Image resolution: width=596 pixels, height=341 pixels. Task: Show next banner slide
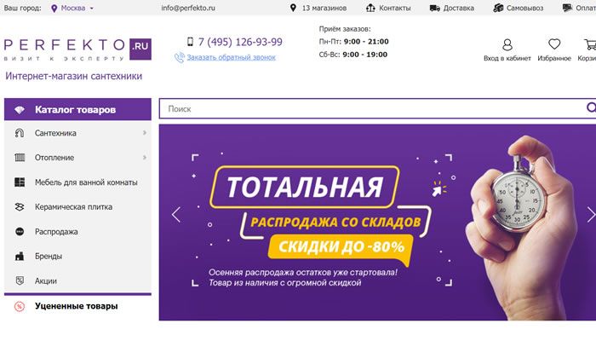(x=591, y=215)
